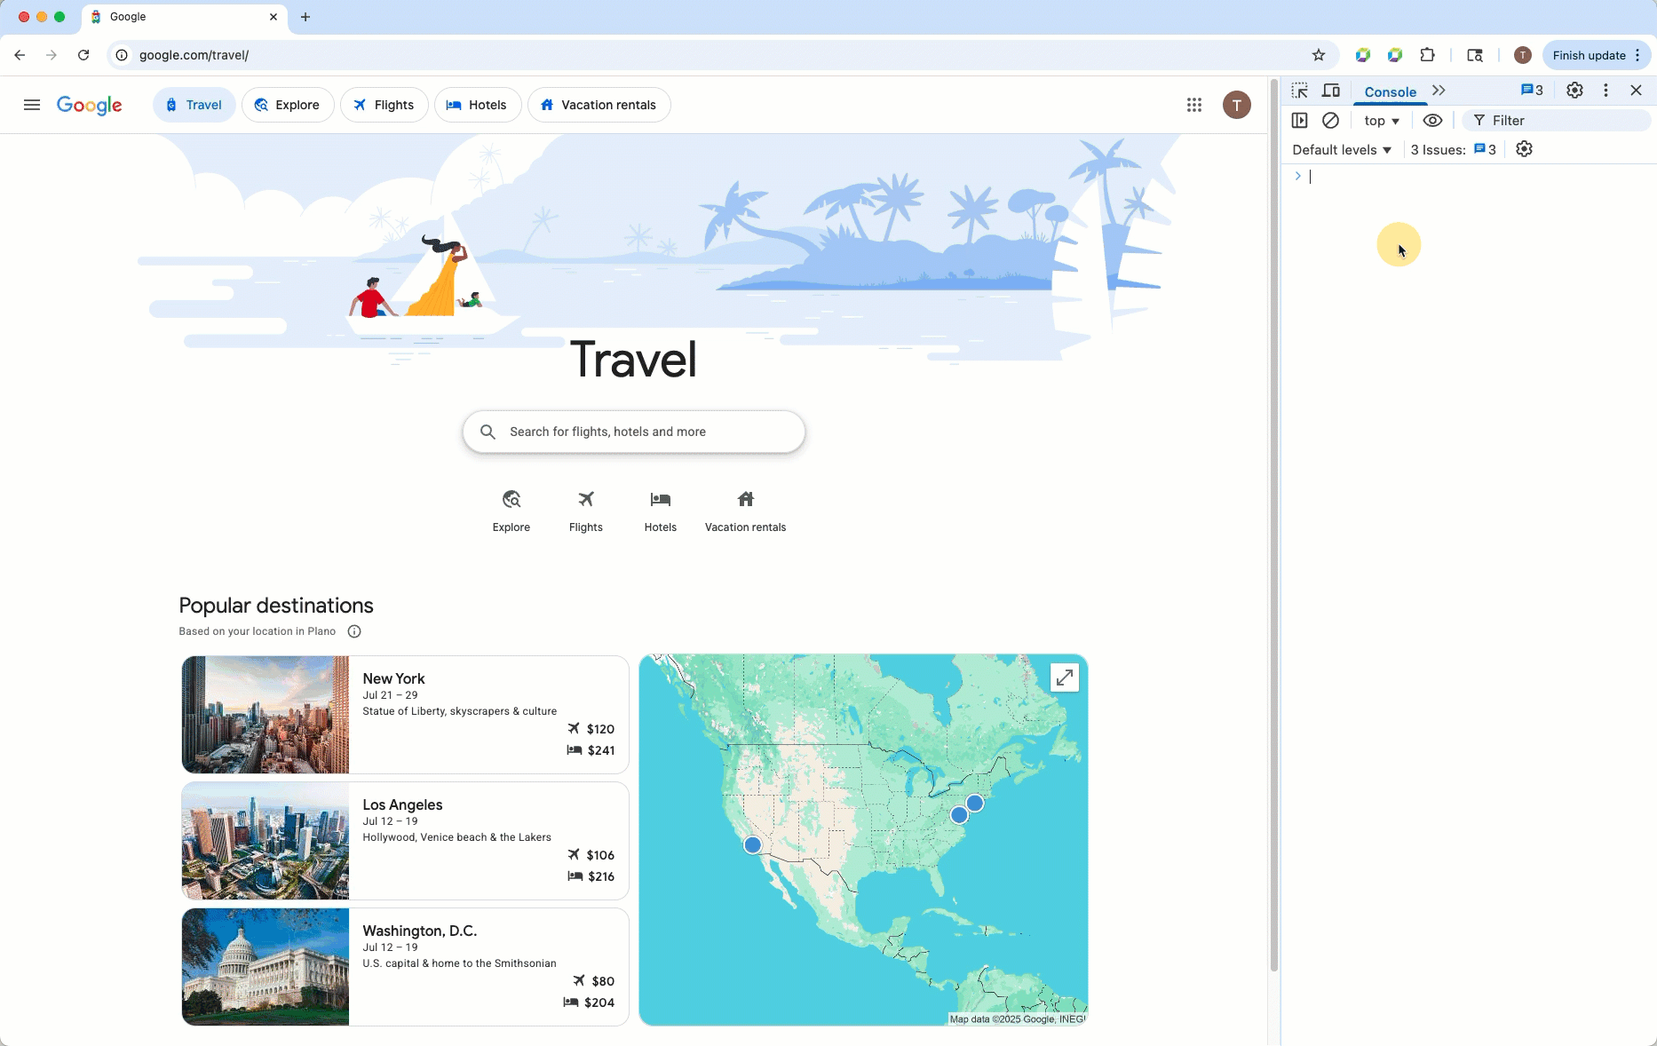Viewport: 1657px width, 1046px height.
Task: Show the console sidebar
Action: click(x=1300, y=121)
